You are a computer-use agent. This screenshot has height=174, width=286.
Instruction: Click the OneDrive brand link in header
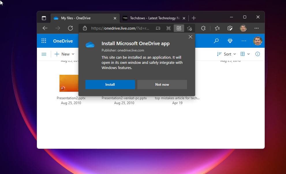coord(63,41)
